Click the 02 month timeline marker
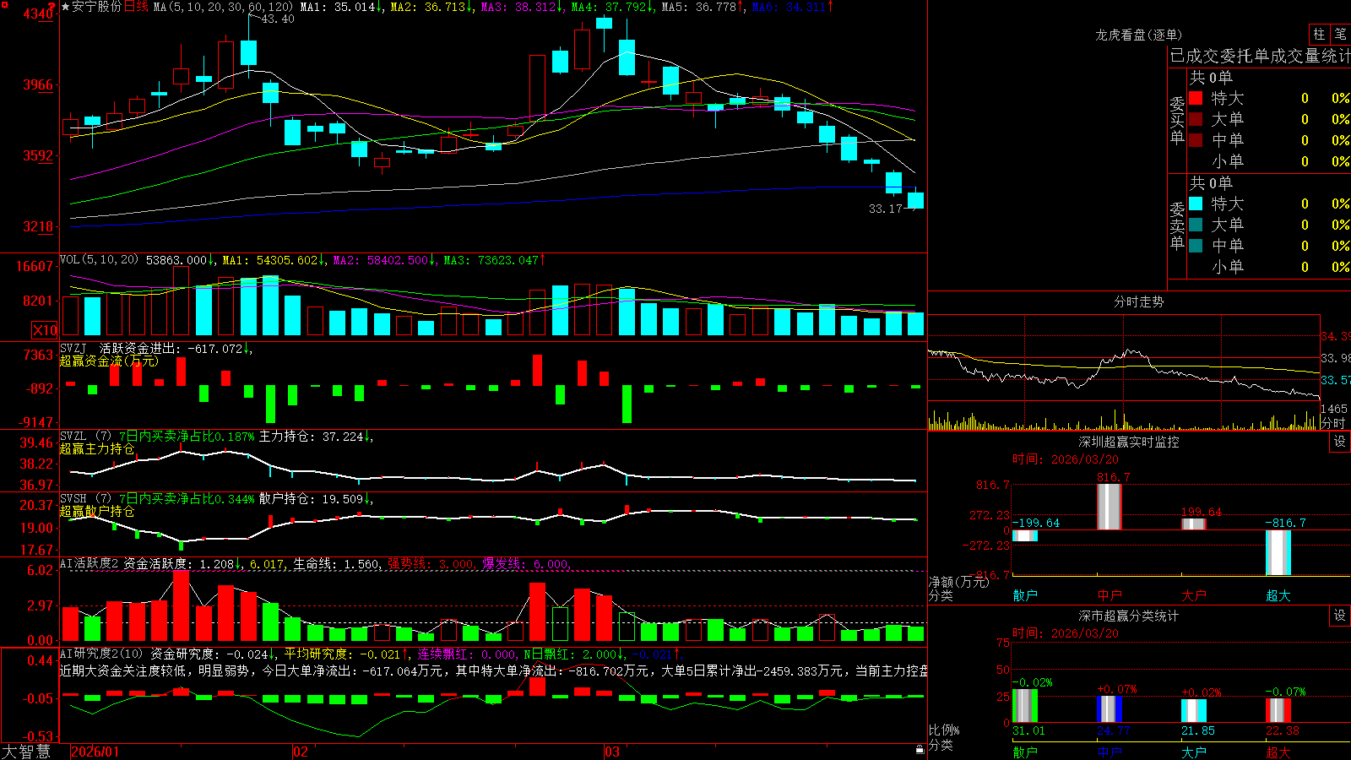Image resolution: width=1351 pixels, height=760 pixels. pos(300,752)
